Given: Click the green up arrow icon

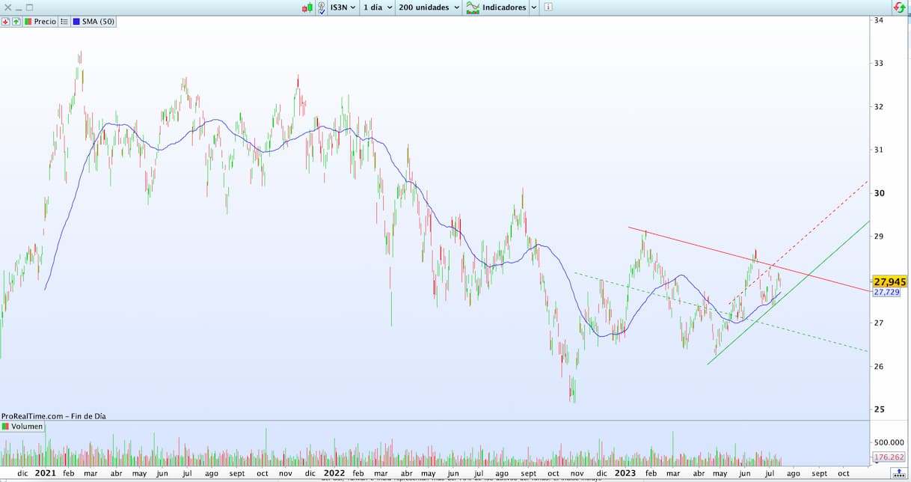Looking at the screenshot, I should tap(16, 22).
